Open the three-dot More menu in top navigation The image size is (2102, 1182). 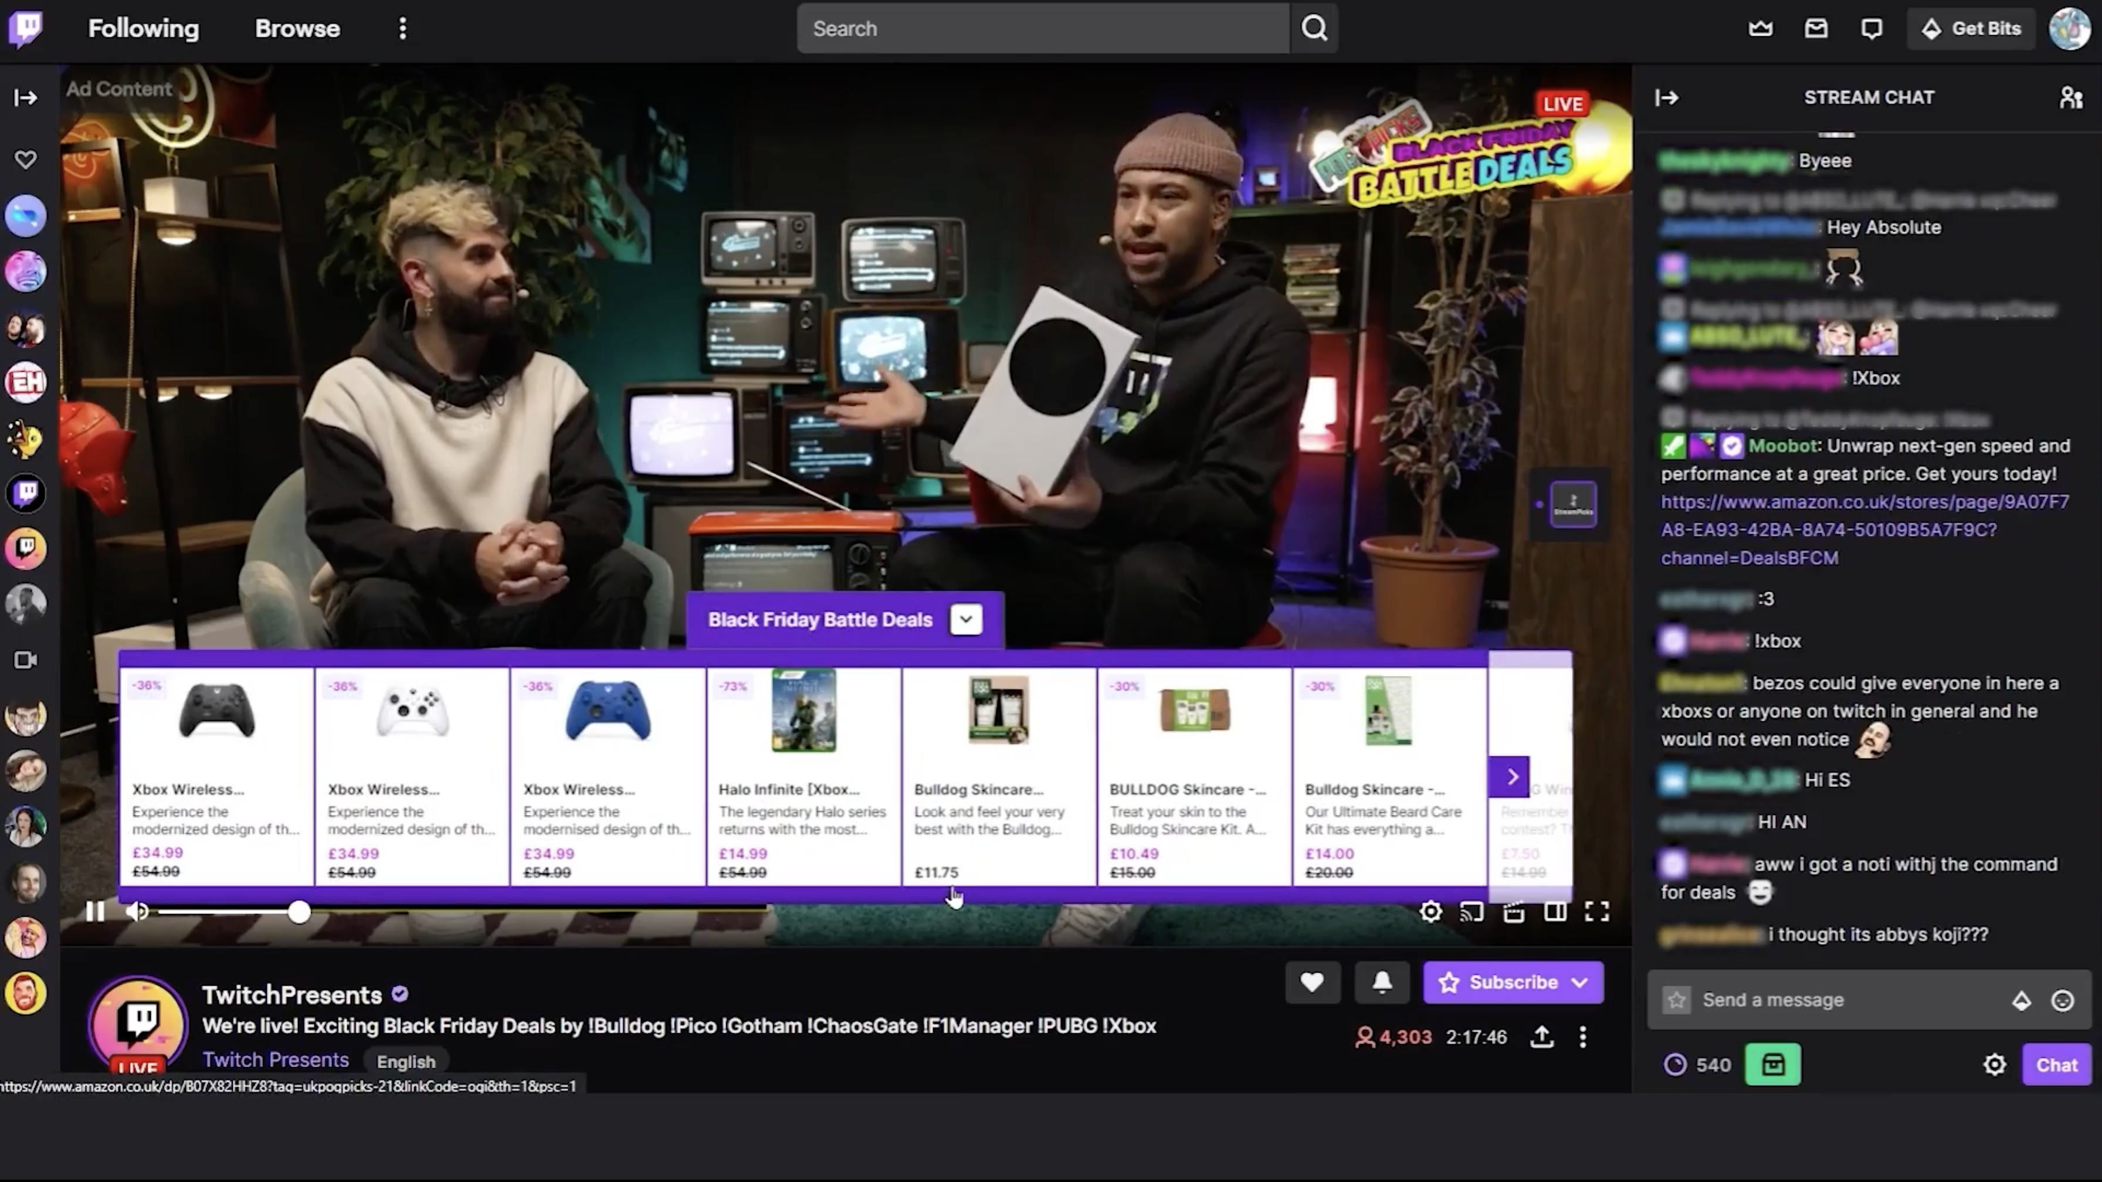pyautogui.click(x=402, y=29)
